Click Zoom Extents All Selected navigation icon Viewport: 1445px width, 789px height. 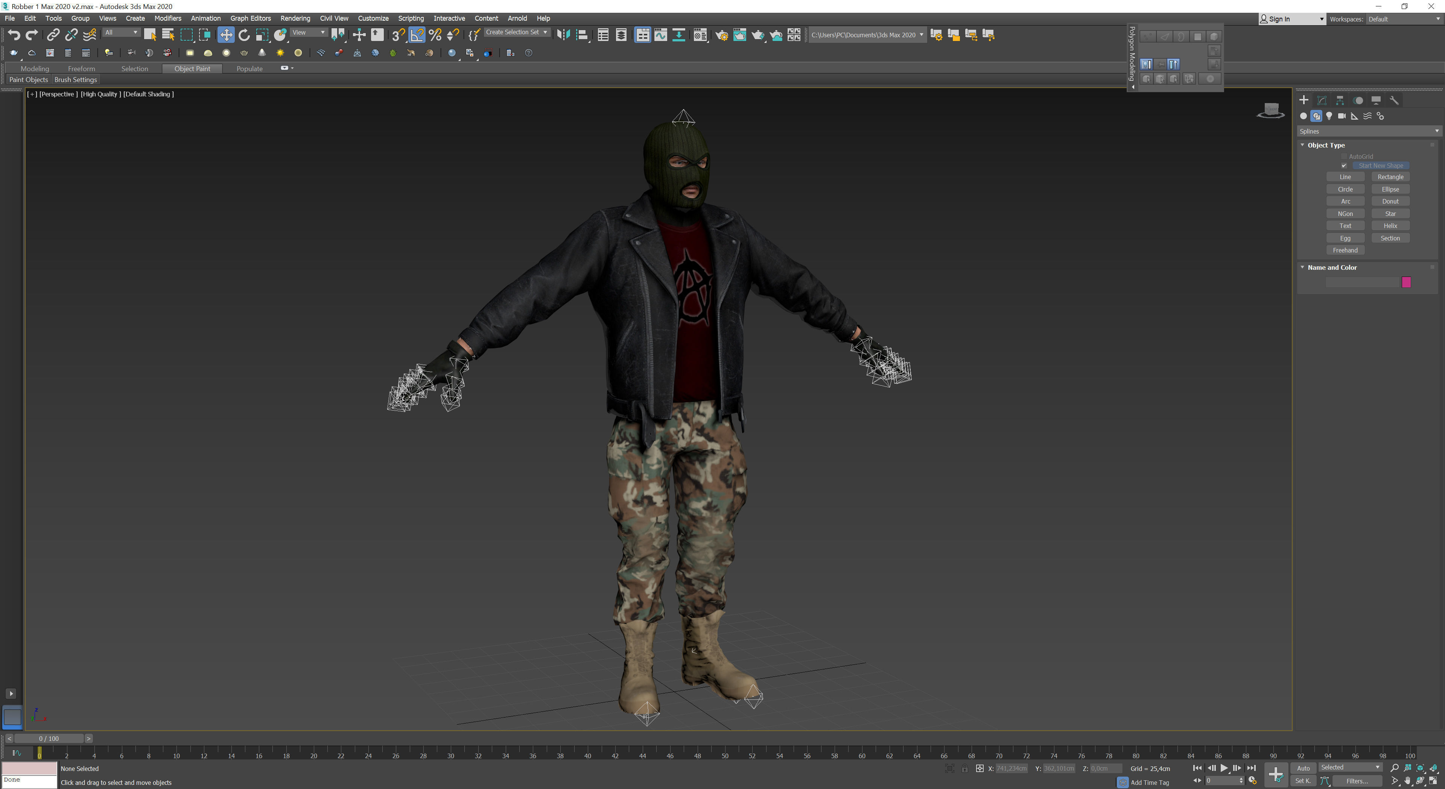click(x=1433, y=768)
